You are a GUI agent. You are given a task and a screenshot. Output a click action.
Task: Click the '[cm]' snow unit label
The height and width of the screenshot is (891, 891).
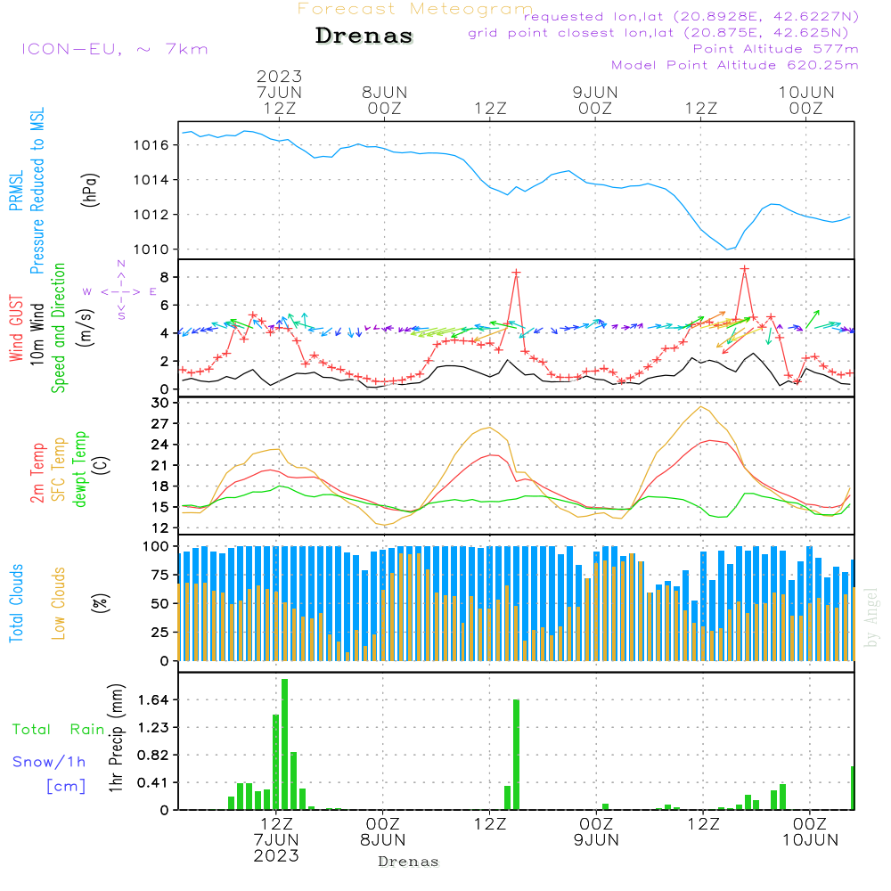coord(66,787)
